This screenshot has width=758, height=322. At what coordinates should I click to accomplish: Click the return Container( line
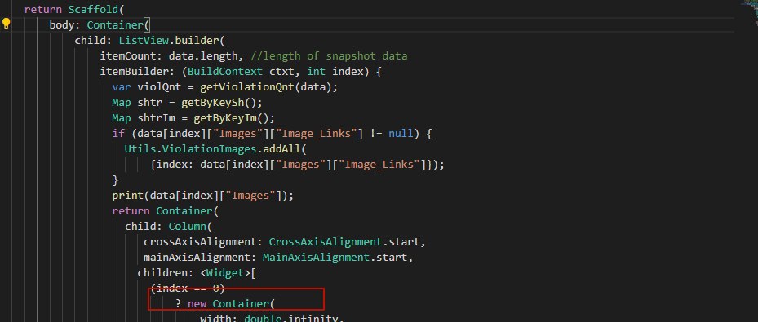tap(166, 211)
